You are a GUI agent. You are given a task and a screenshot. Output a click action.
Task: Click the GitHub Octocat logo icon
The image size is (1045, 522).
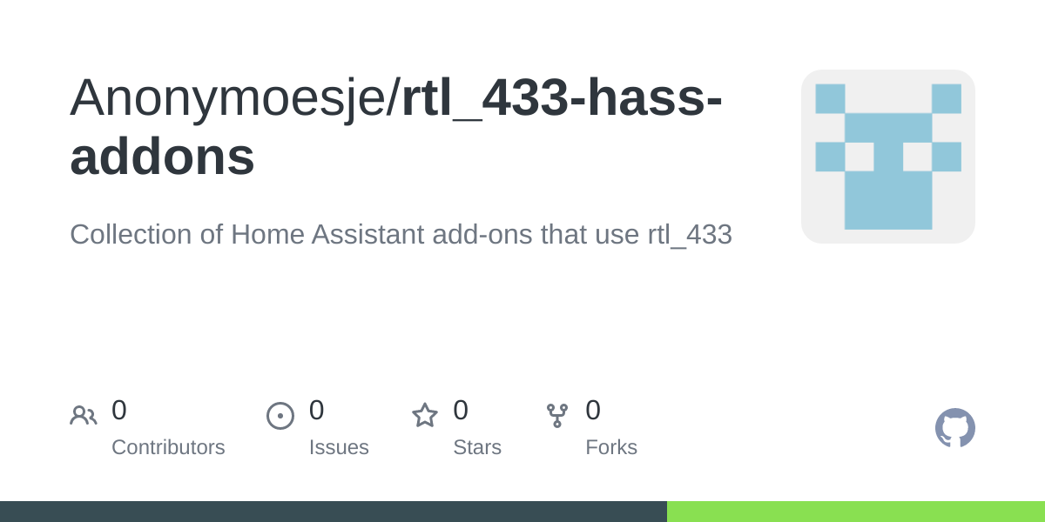click(955, 428)
